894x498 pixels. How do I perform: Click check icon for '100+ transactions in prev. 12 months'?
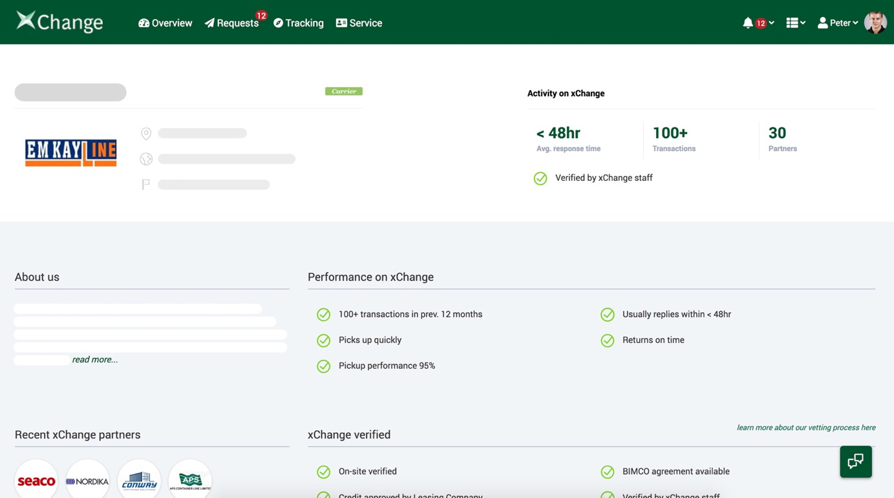[x=324, y=315]
